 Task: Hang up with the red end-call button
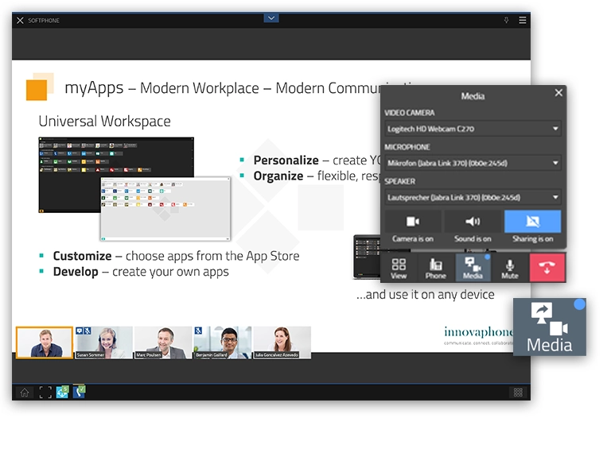(x=547, y=268)
